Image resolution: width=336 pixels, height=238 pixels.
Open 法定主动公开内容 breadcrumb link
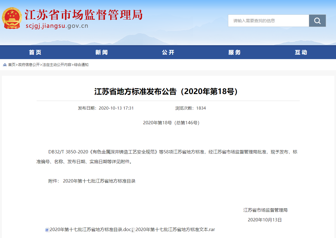click(x=57, y=65)
